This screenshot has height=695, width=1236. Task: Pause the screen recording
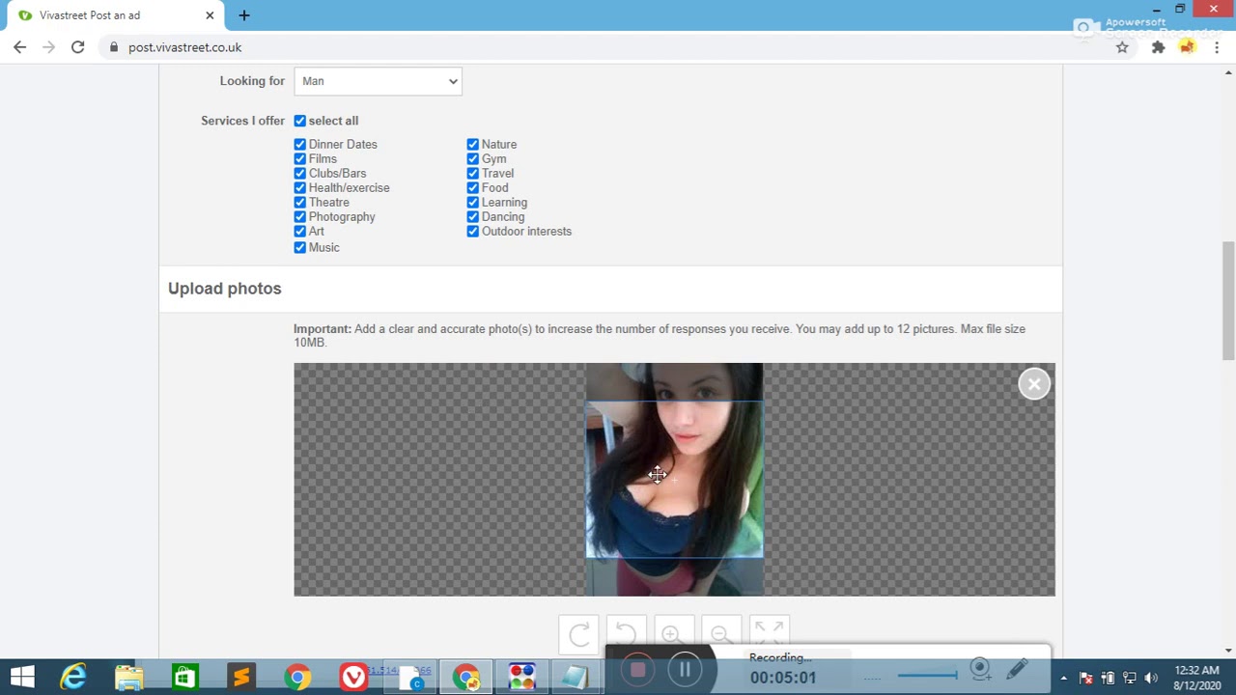[x=684, y=670]
